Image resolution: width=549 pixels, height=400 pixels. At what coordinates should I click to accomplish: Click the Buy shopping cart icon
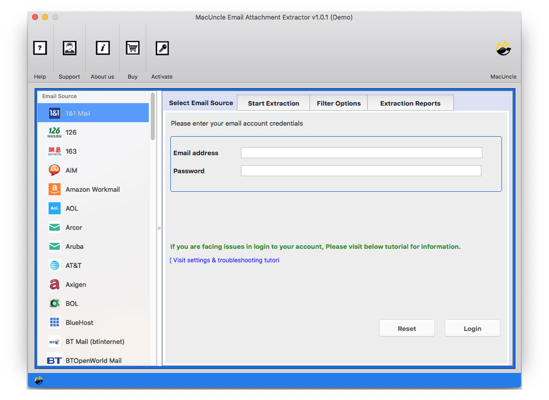132,48
